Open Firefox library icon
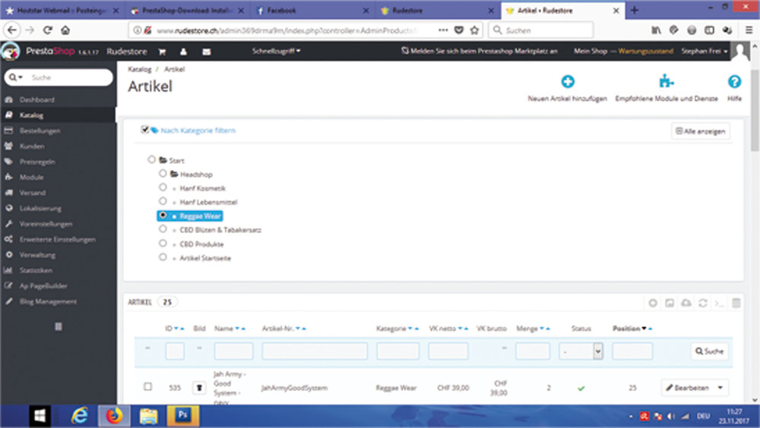760x428 pixels. click(x=656, y=30)
